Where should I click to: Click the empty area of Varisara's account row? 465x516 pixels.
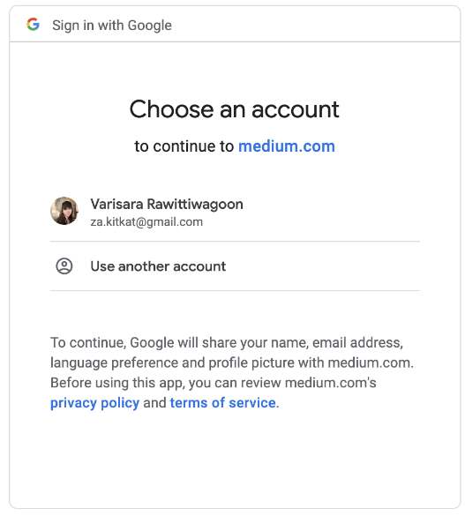[329, 212]
